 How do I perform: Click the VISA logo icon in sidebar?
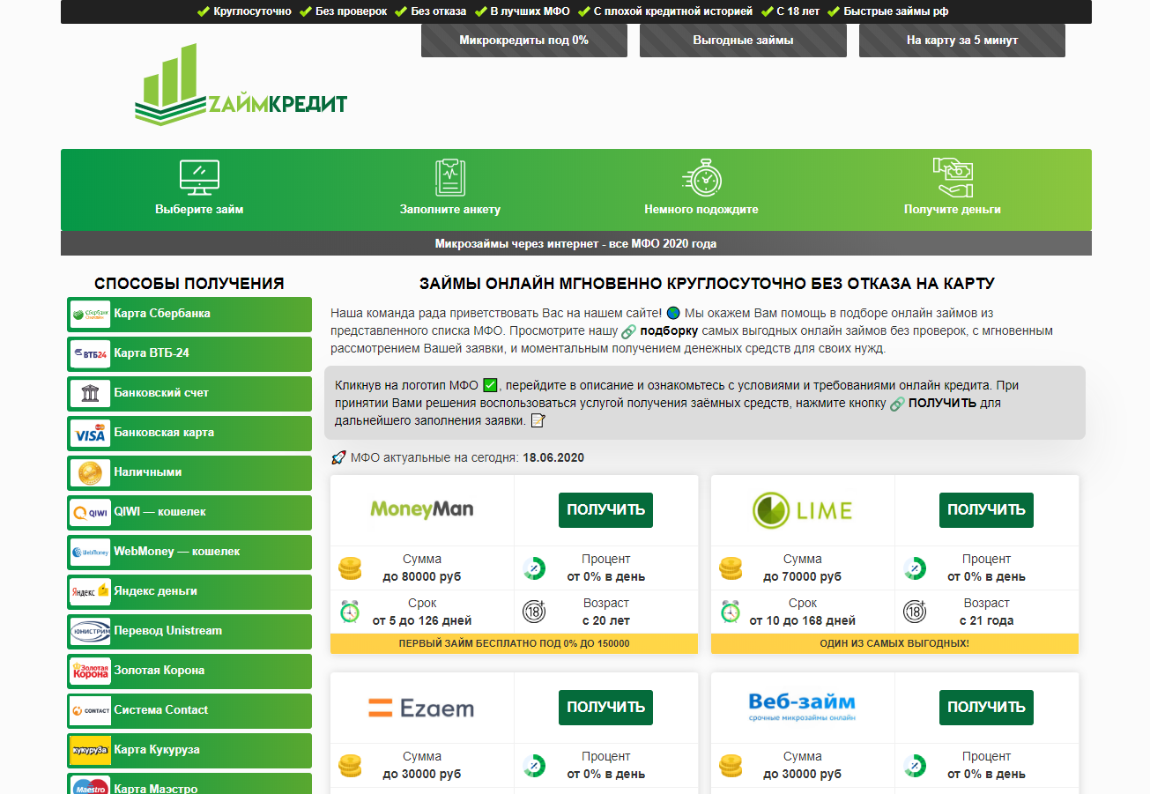[x=90, y=433]
